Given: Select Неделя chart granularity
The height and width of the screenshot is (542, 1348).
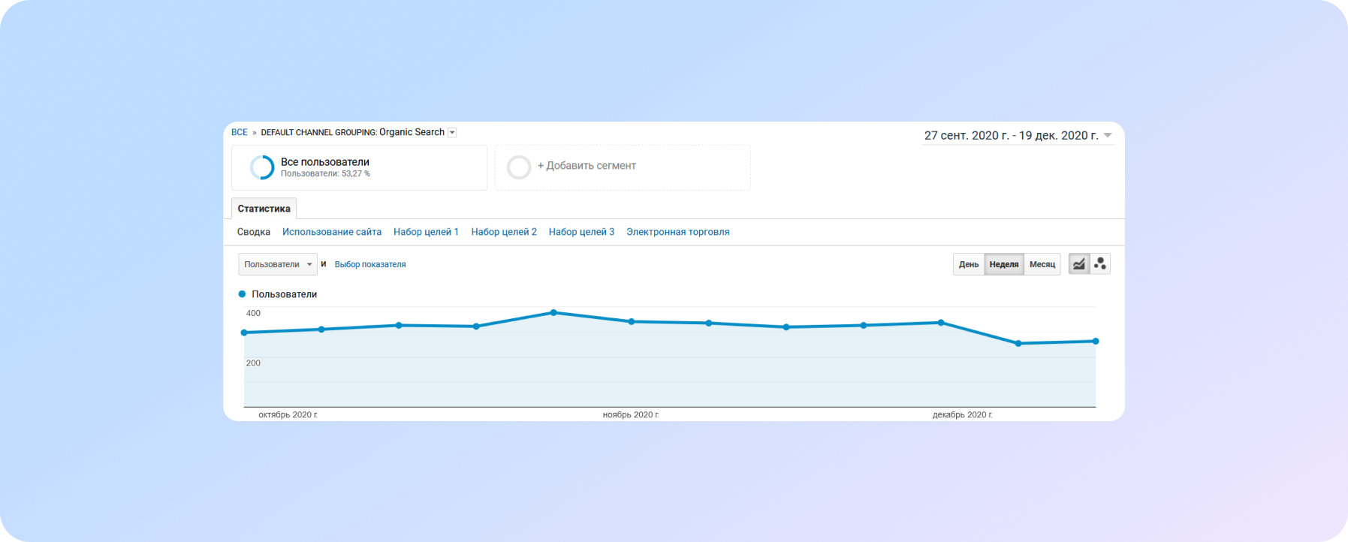Looking at the screenshot, I should (1004, 264).
